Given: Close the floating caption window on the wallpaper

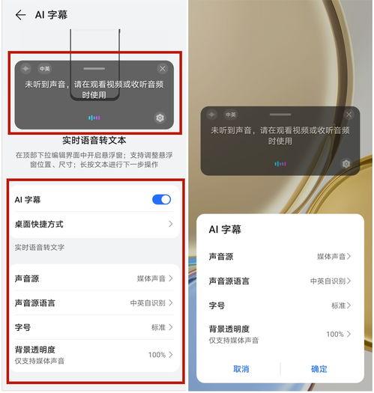Looking at the screenshot, I should pos(349,115).
